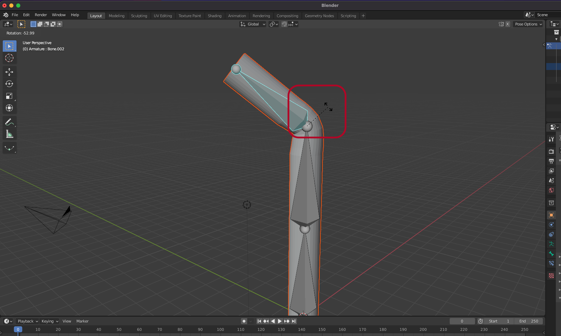
Task: Select the Select Box tool
Action: click(x=9, y=46)
